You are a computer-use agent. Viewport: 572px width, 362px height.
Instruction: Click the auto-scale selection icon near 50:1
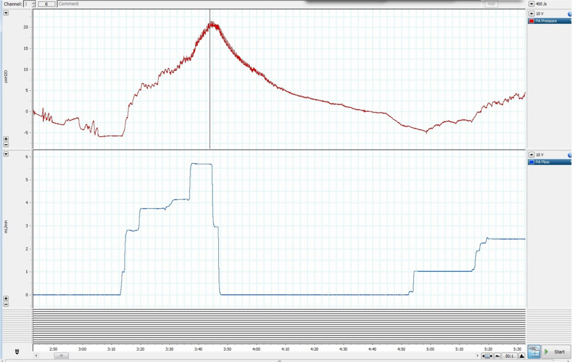487,356
